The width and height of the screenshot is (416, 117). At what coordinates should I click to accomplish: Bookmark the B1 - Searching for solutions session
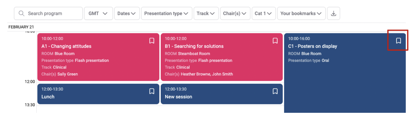pos(275,40)
